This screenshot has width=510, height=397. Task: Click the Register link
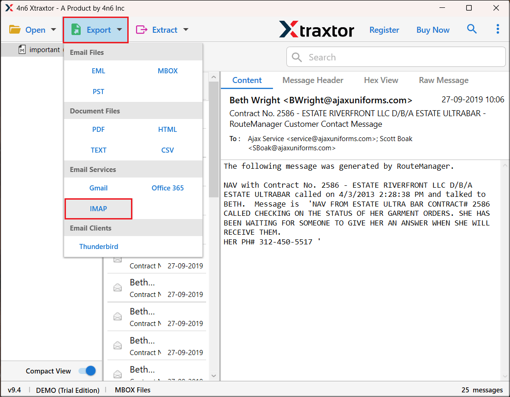pyautogui.click(x=384, y=30)
